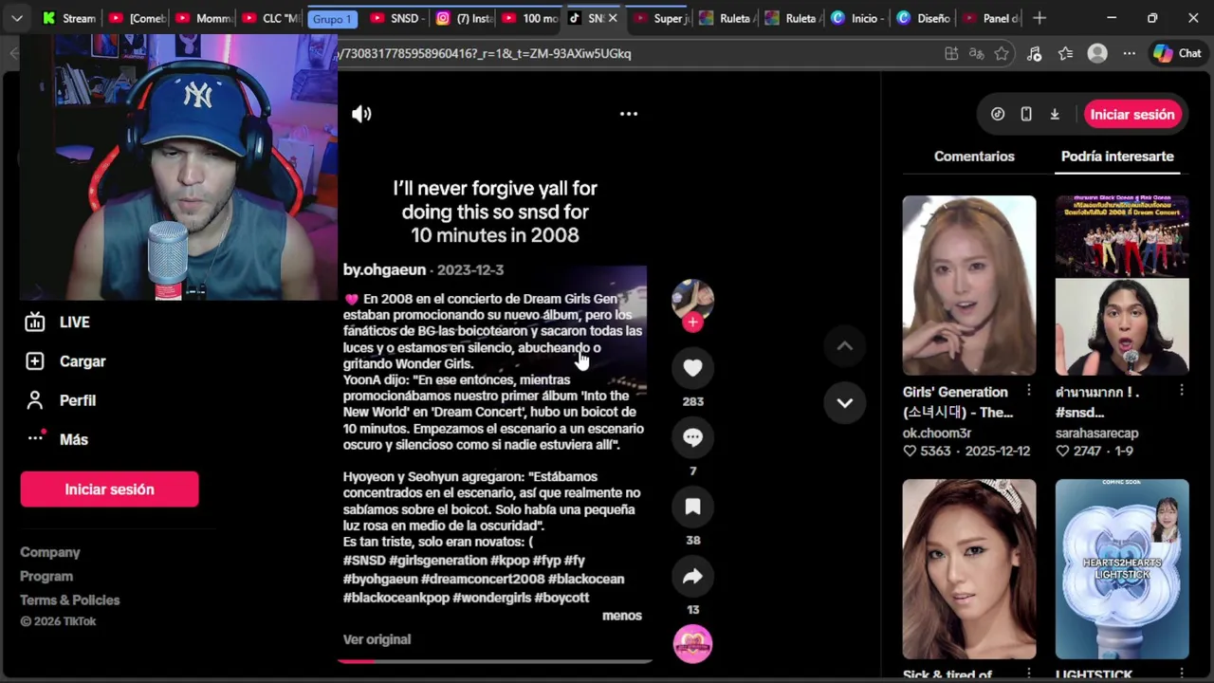The width and height of the screenshot is (1214, 683).
Task: Click the pink Iniciar sesión button top right
Action: click(1132, 114)
